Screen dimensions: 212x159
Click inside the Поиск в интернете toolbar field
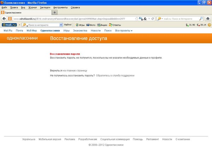(x=42, y=25)
